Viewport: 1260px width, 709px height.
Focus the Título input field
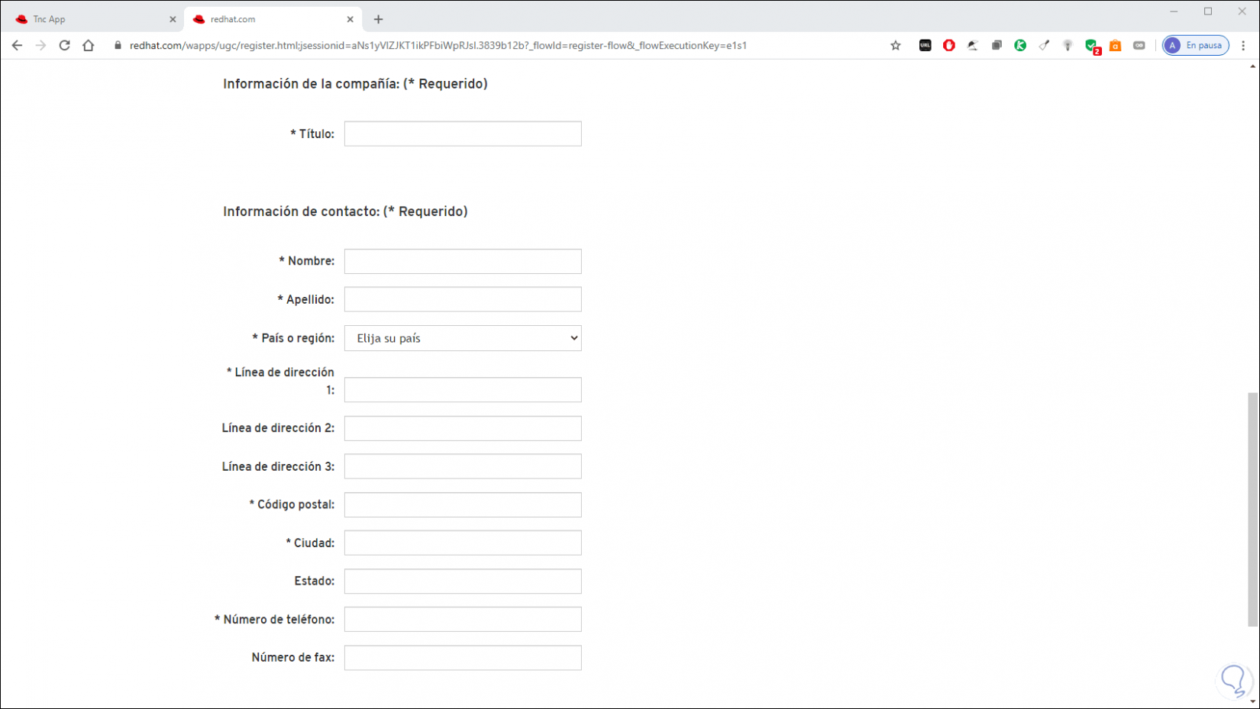pyautogui.click(x=463, y=134)
